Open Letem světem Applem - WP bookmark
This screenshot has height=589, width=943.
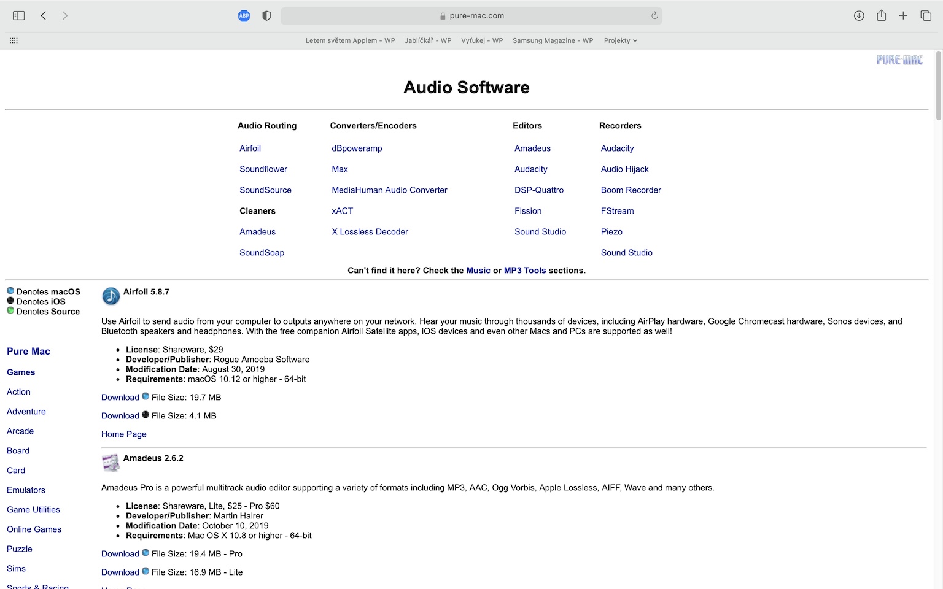tap(350, 40)
